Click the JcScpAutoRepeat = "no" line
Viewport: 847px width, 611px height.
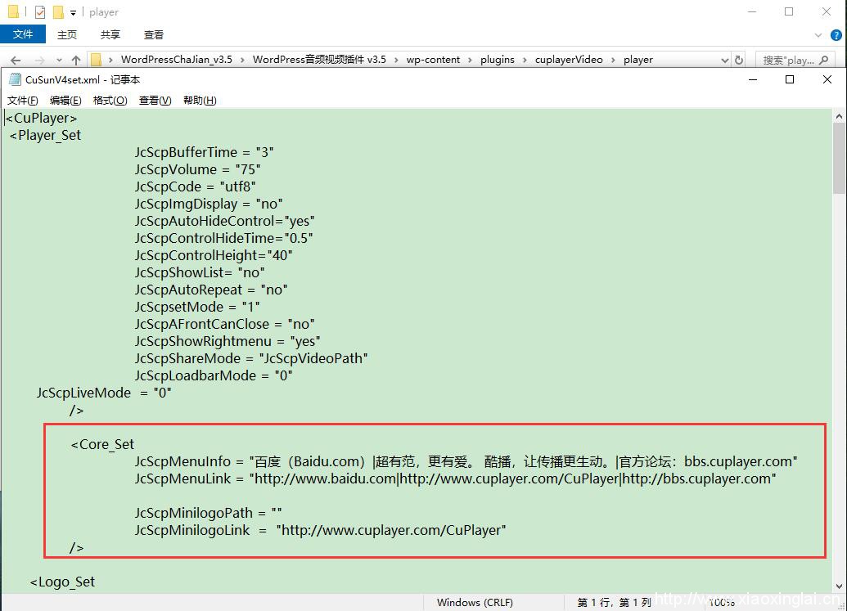coord(211,290)
